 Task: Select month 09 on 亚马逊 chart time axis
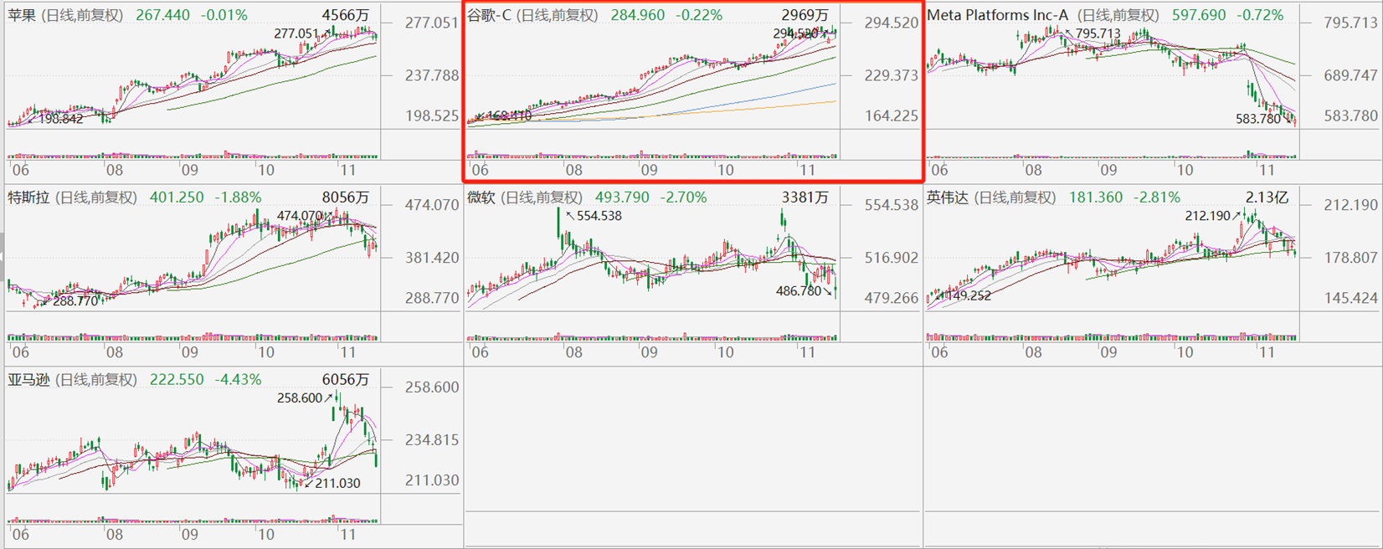coord(190,534)
